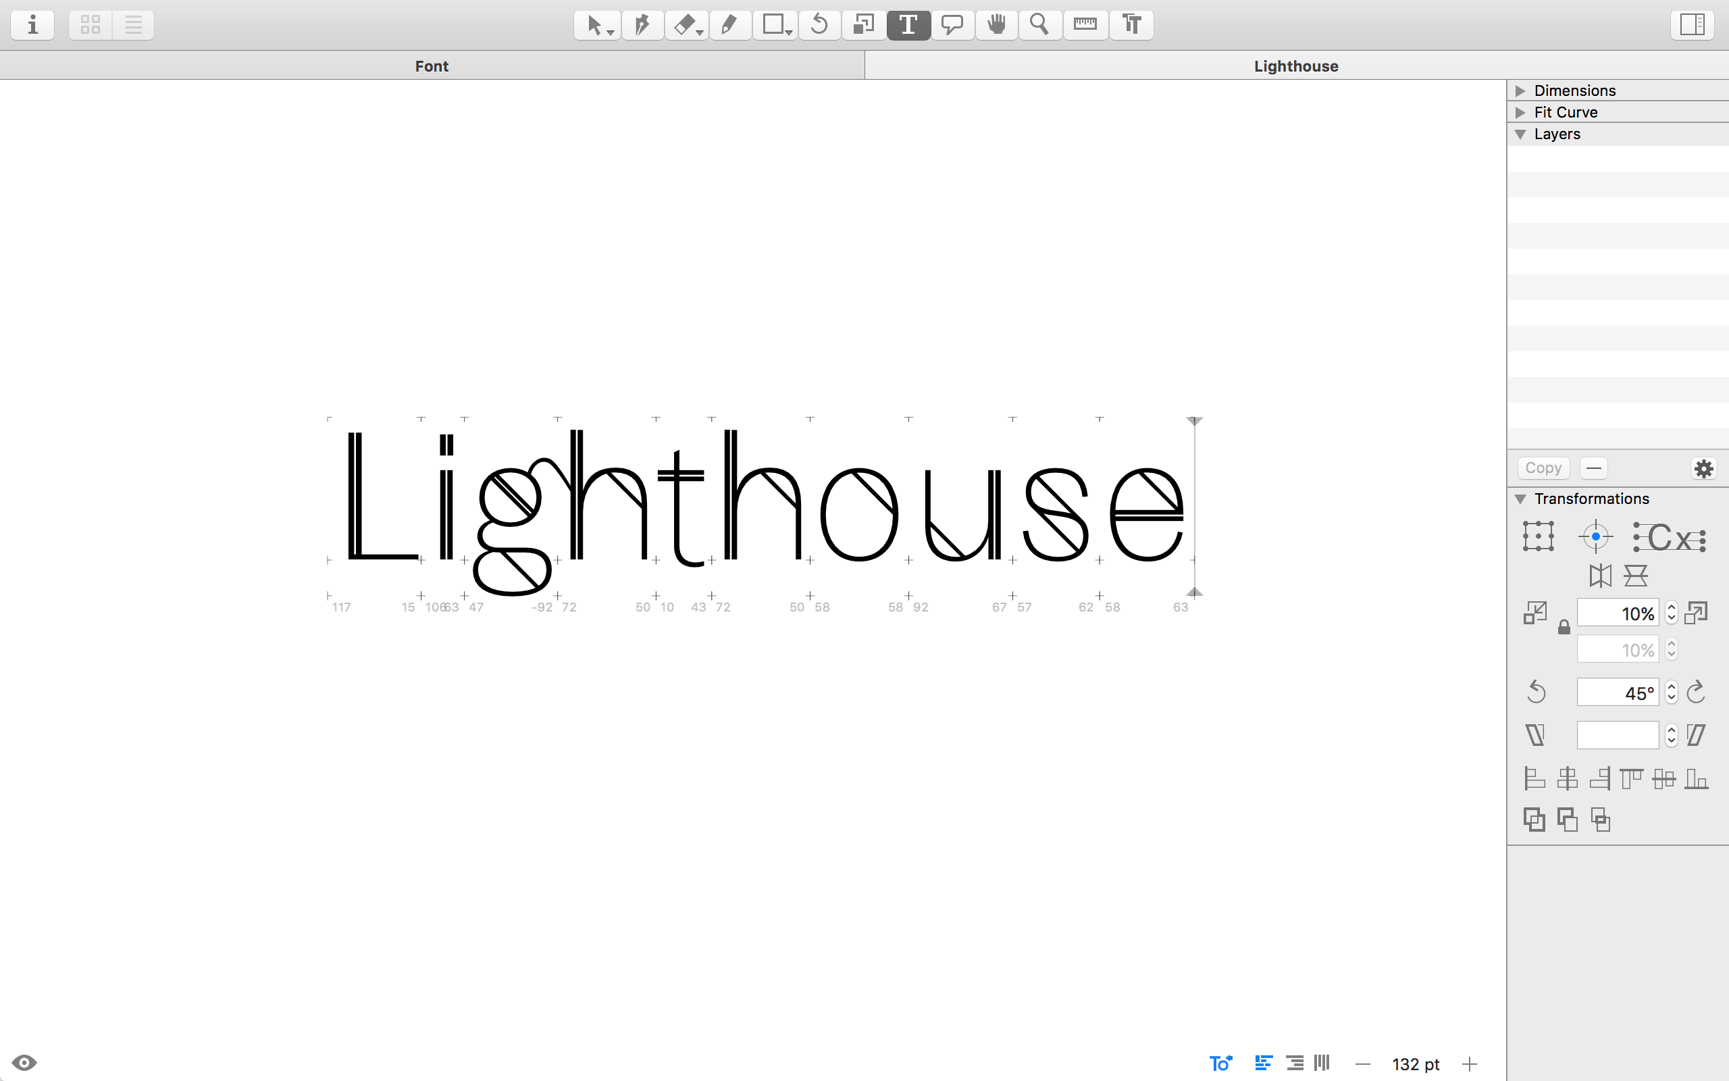Rotate counterclockwise by 45°

1536,692
